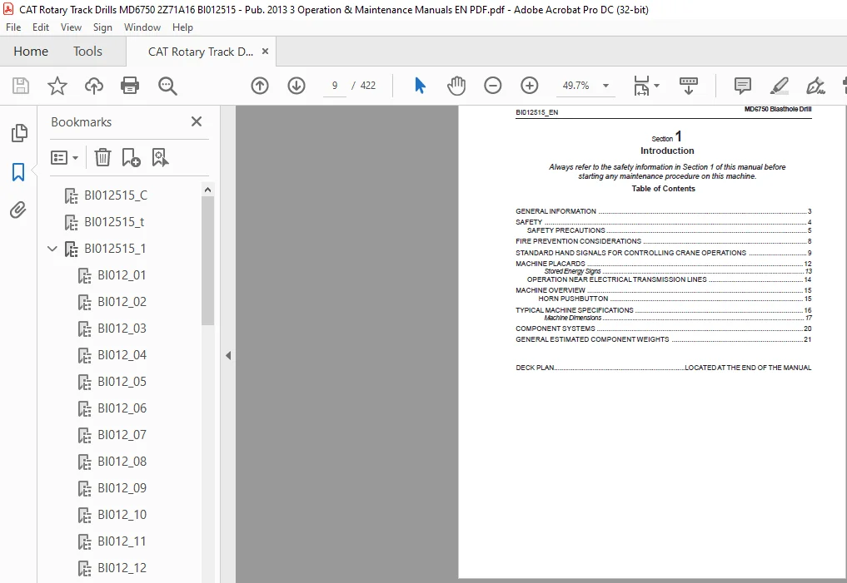
Task: Open the zoom level dropdown
Action: pyautogui.click(x=605, y=86)
